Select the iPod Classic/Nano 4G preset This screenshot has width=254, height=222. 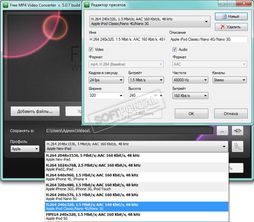click(x=137, y=207)
